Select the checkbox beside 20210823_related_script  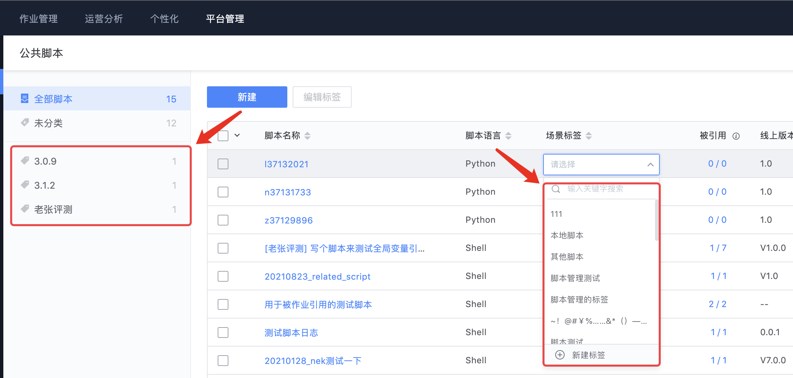pyautogui.click(x=223, y=276)
